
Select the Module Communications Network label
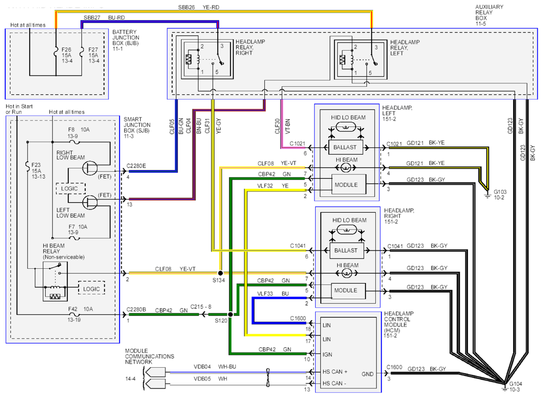tap(149, 356)
